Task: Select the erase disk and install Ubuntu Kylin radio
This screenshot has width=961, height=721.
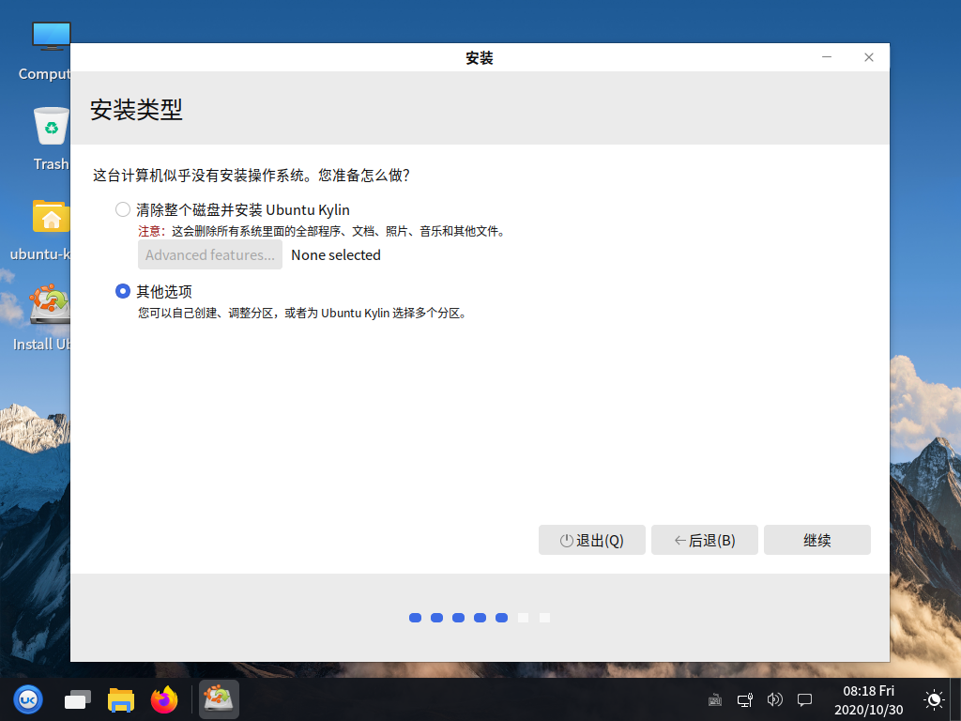Action: tap(123, 209)
